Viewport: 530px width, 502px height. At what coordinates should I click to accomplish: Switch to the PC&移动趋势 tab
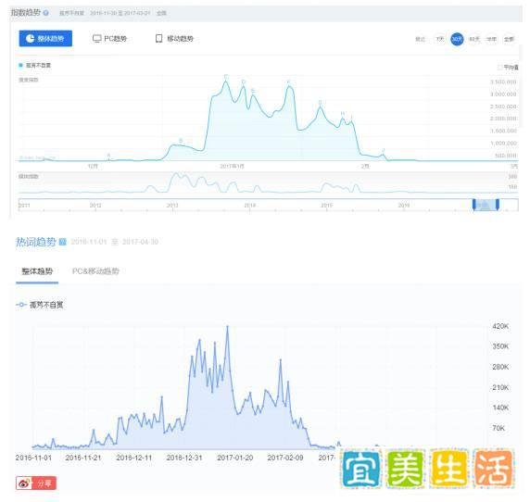(x=95, y=271)
